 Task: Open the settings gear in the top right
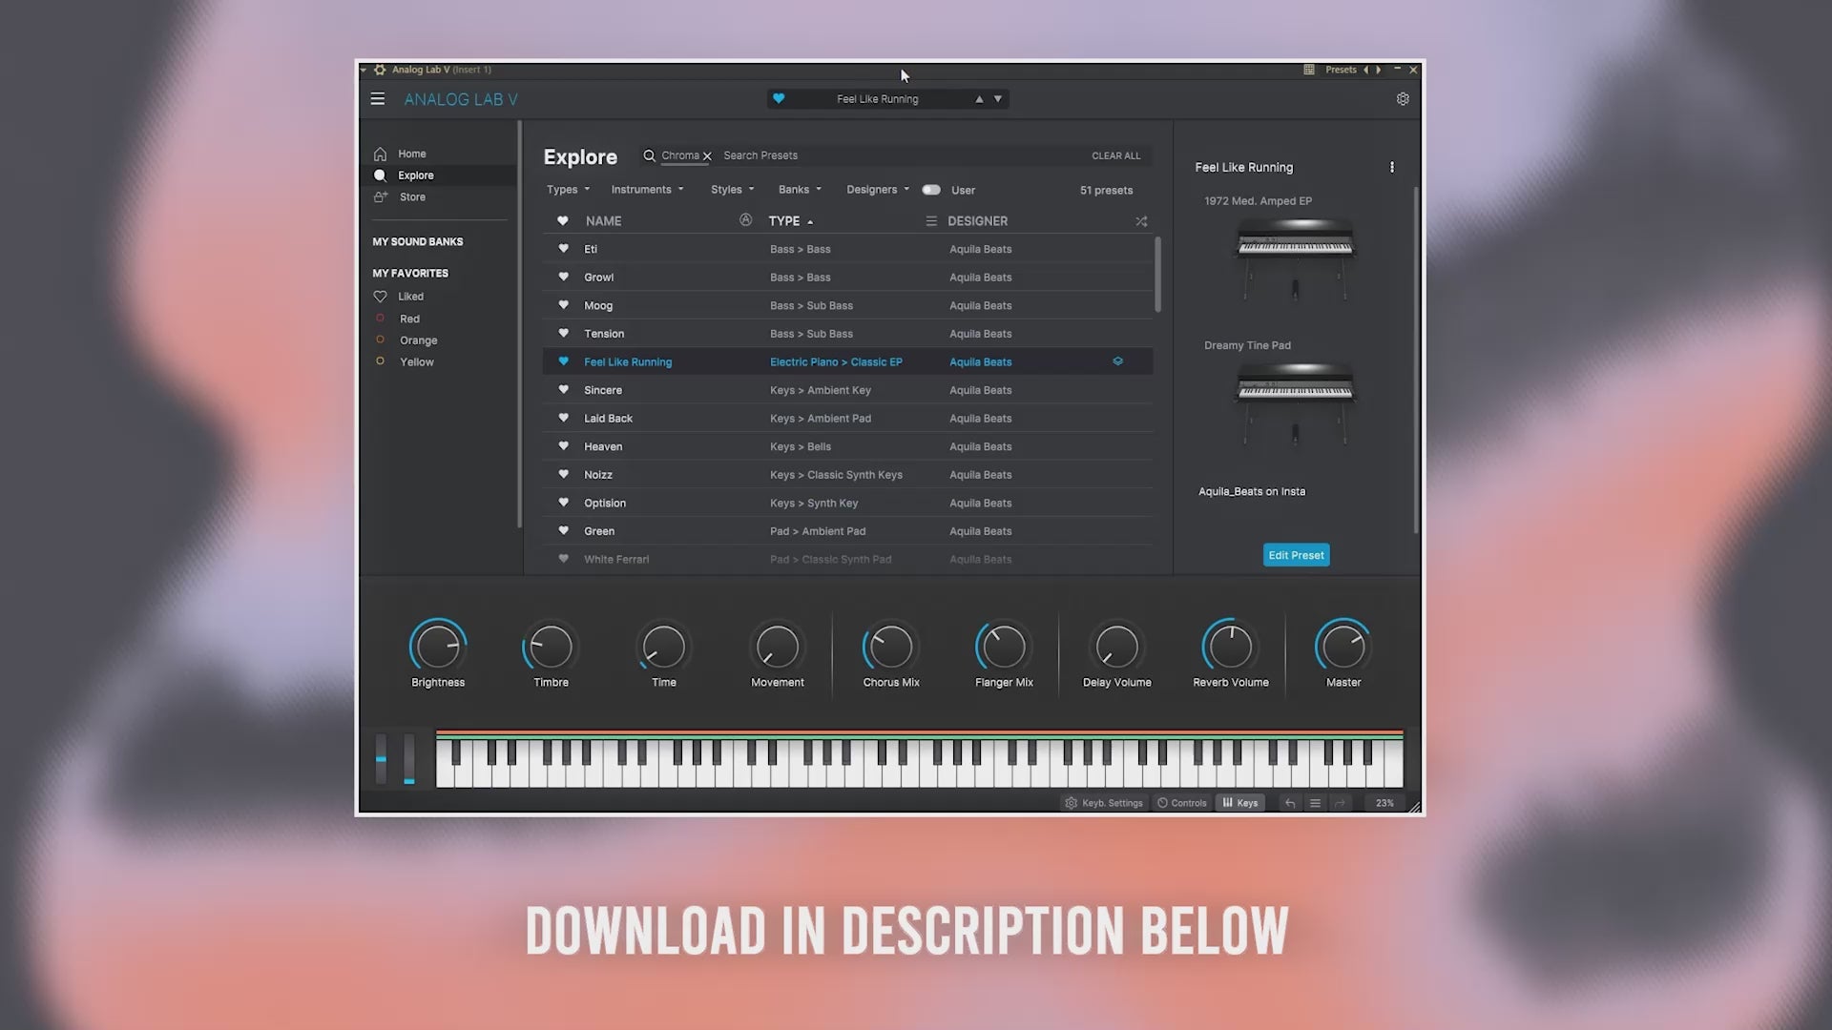pos(1403,99)
